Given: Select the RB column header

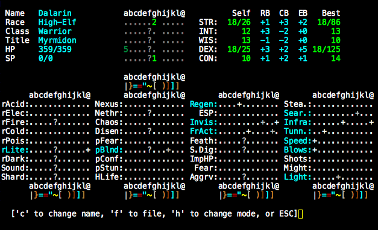Looking at the screenshot, I should (x=265, y=13).
